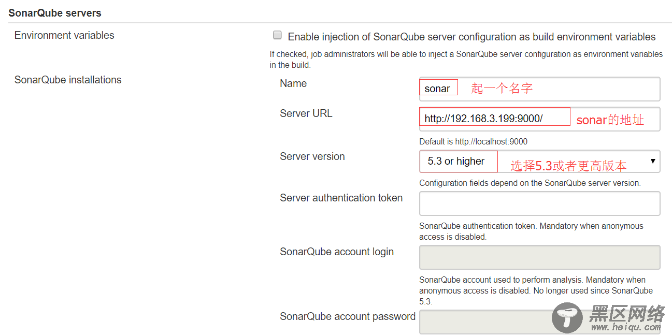
Task: Click the Server URL label
Action: [306, 113]
